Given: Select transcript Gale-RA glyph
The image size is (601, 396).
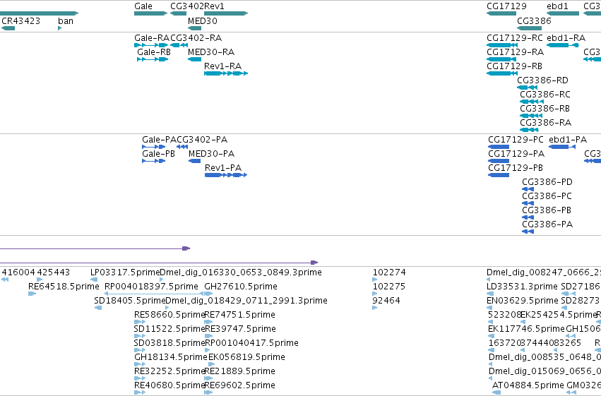Looking at the screenshot, I should coord(151,45).
